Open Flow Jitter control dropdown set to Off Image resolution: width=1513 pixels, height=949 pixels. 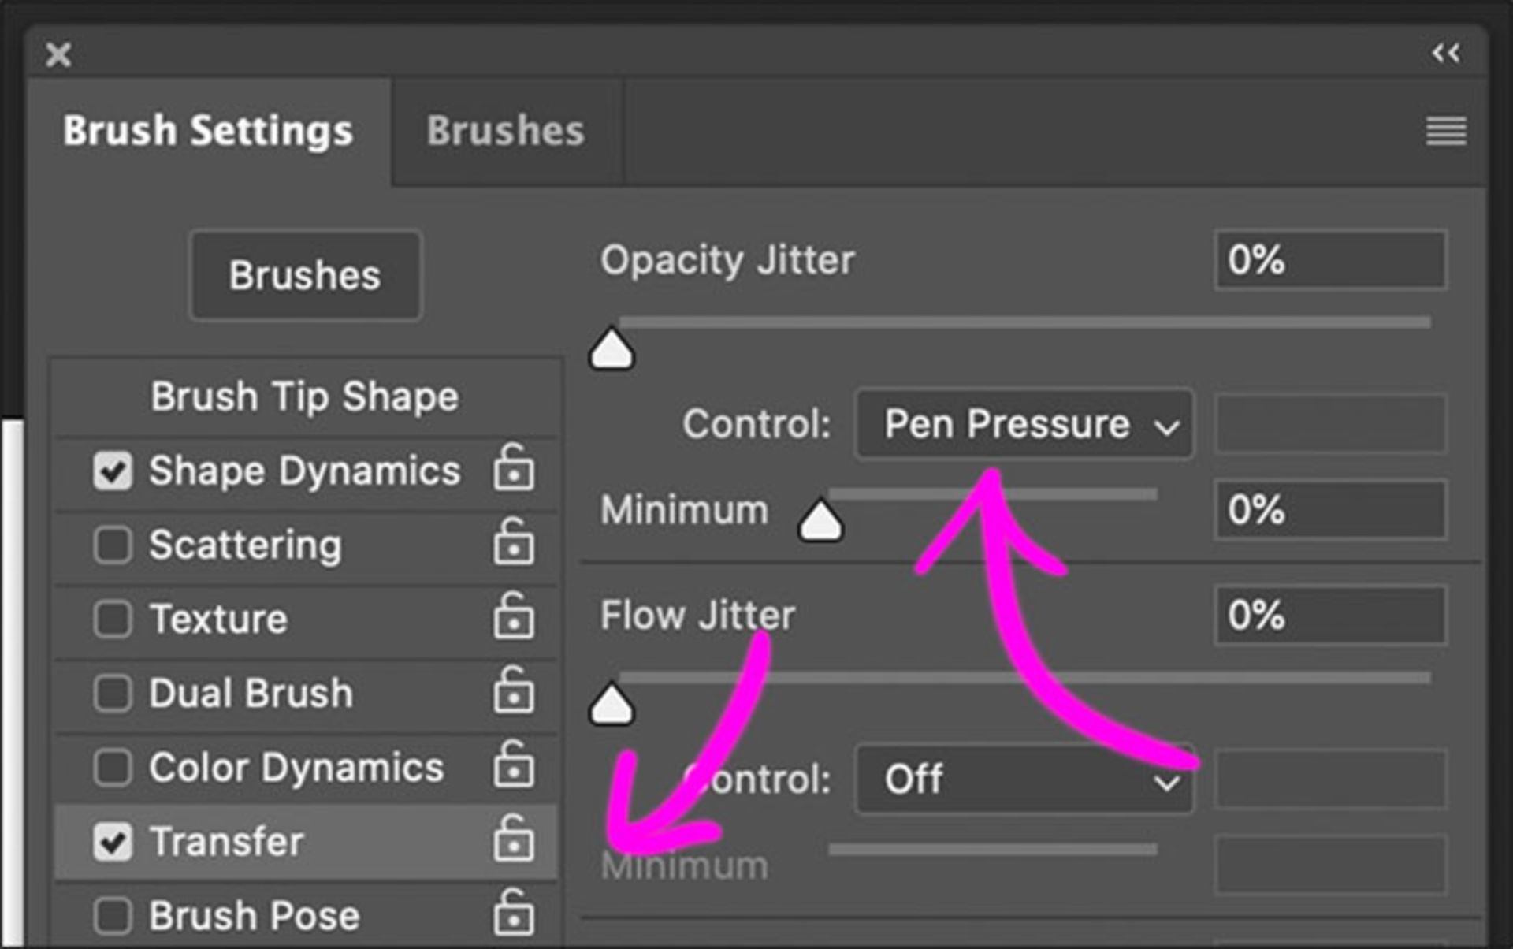[1023, 780]
